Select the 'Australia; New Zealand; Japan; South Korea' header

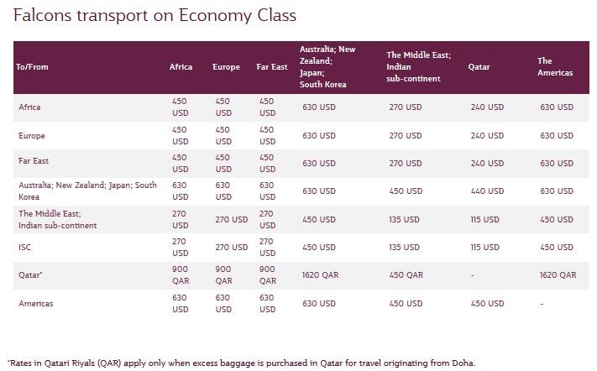pos(327,66)
